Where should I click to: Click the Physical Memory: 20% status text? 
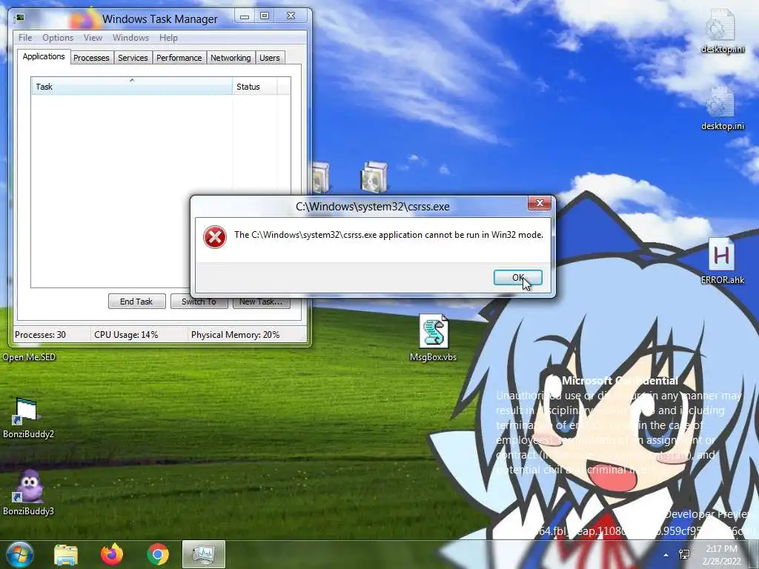pyautogui.click(x=235, y=335)
